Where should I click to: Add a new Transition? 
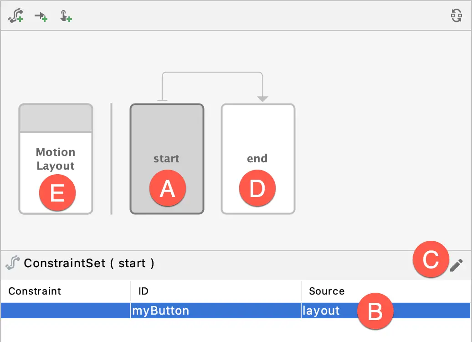pos(41,16)
